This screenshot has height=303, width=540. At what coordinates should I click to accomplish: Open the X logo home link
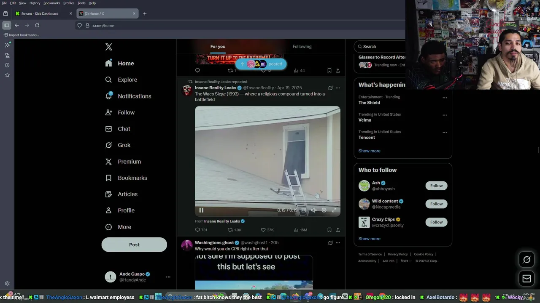point(109,47)
